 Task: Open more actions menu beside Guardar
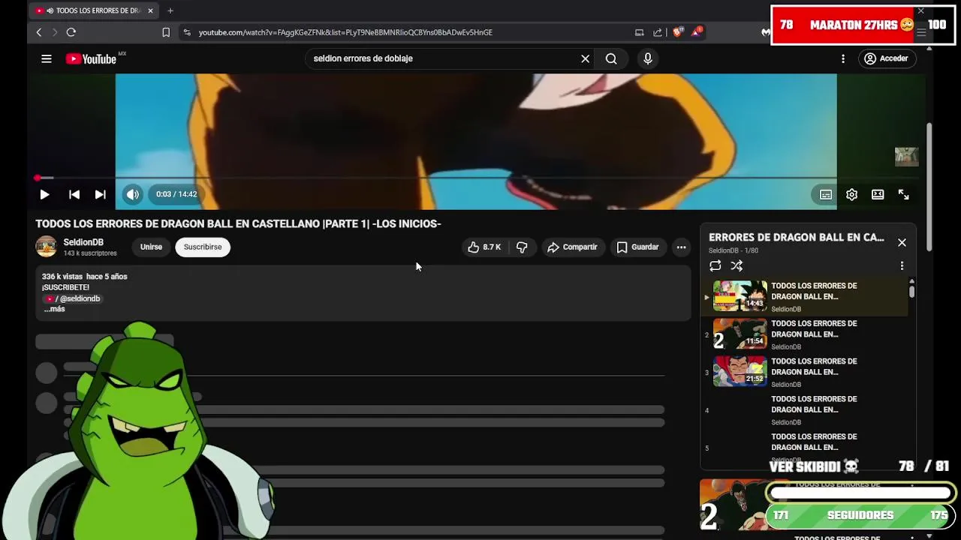681,247
